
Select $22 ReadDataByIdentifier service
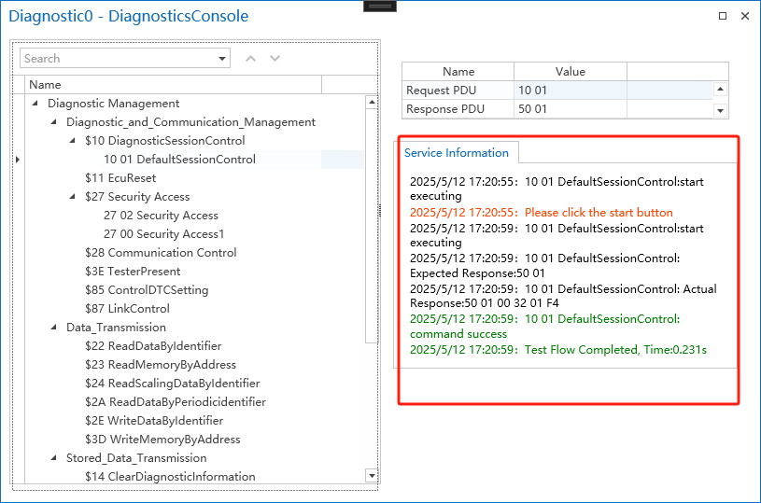[x=153, y=346]
